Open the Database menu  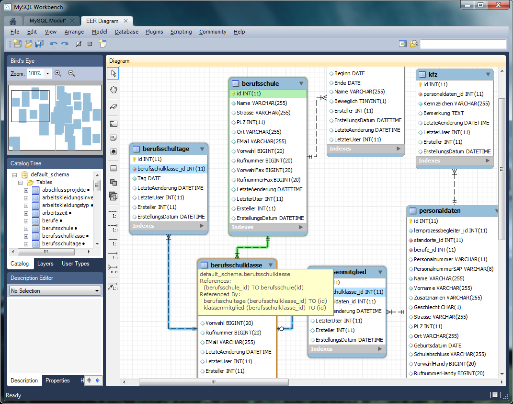pos(126,32)
